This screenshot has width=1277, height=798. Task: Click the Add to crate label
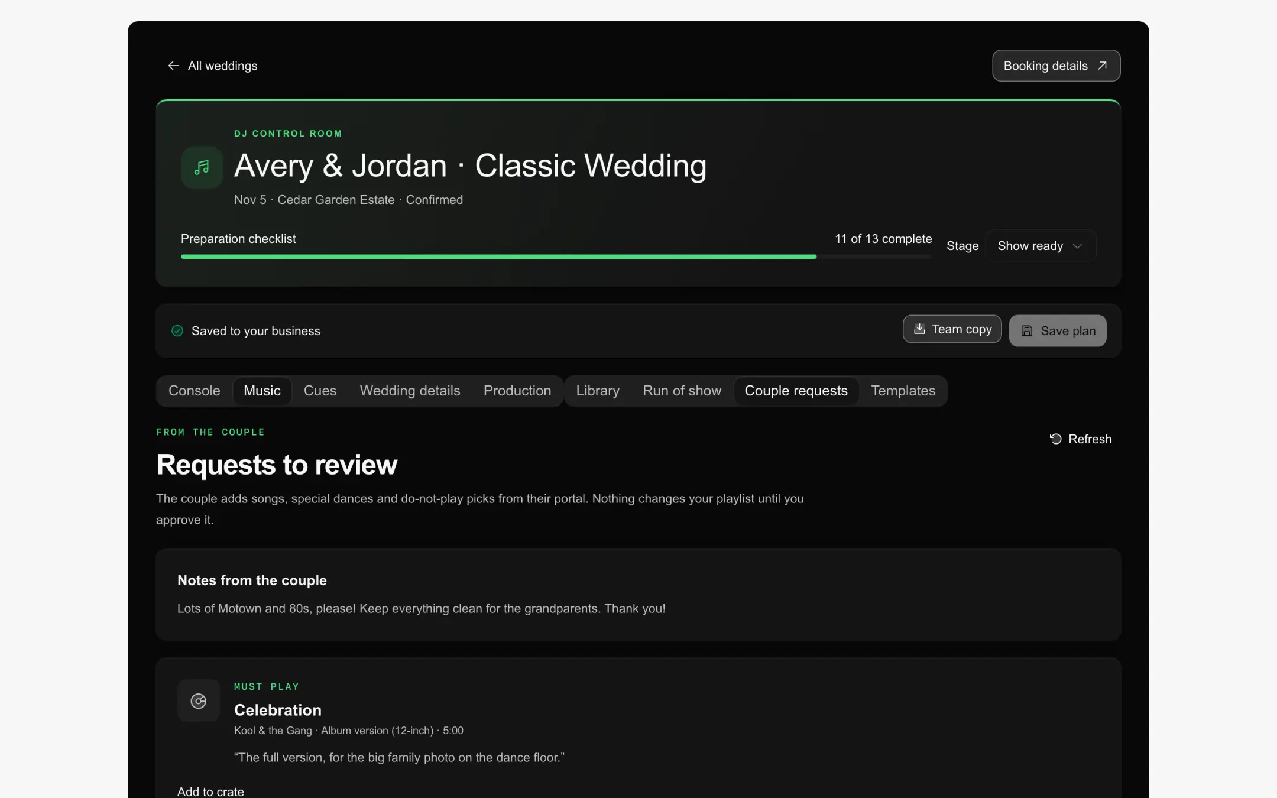tap(210, 791)
